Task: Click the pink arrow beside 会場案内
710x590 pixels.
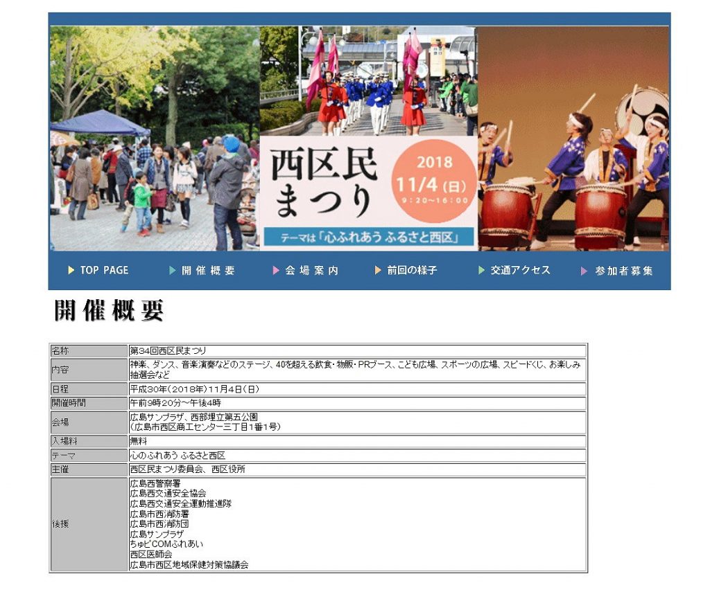Action: 276,271
